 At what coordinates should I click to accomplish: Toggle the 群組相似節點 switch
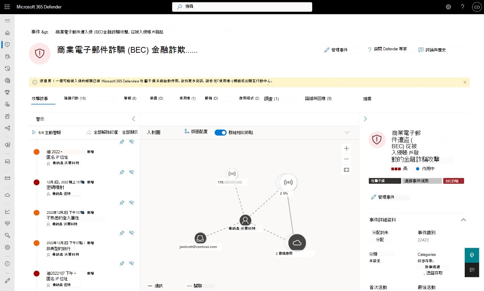[220, 132]
